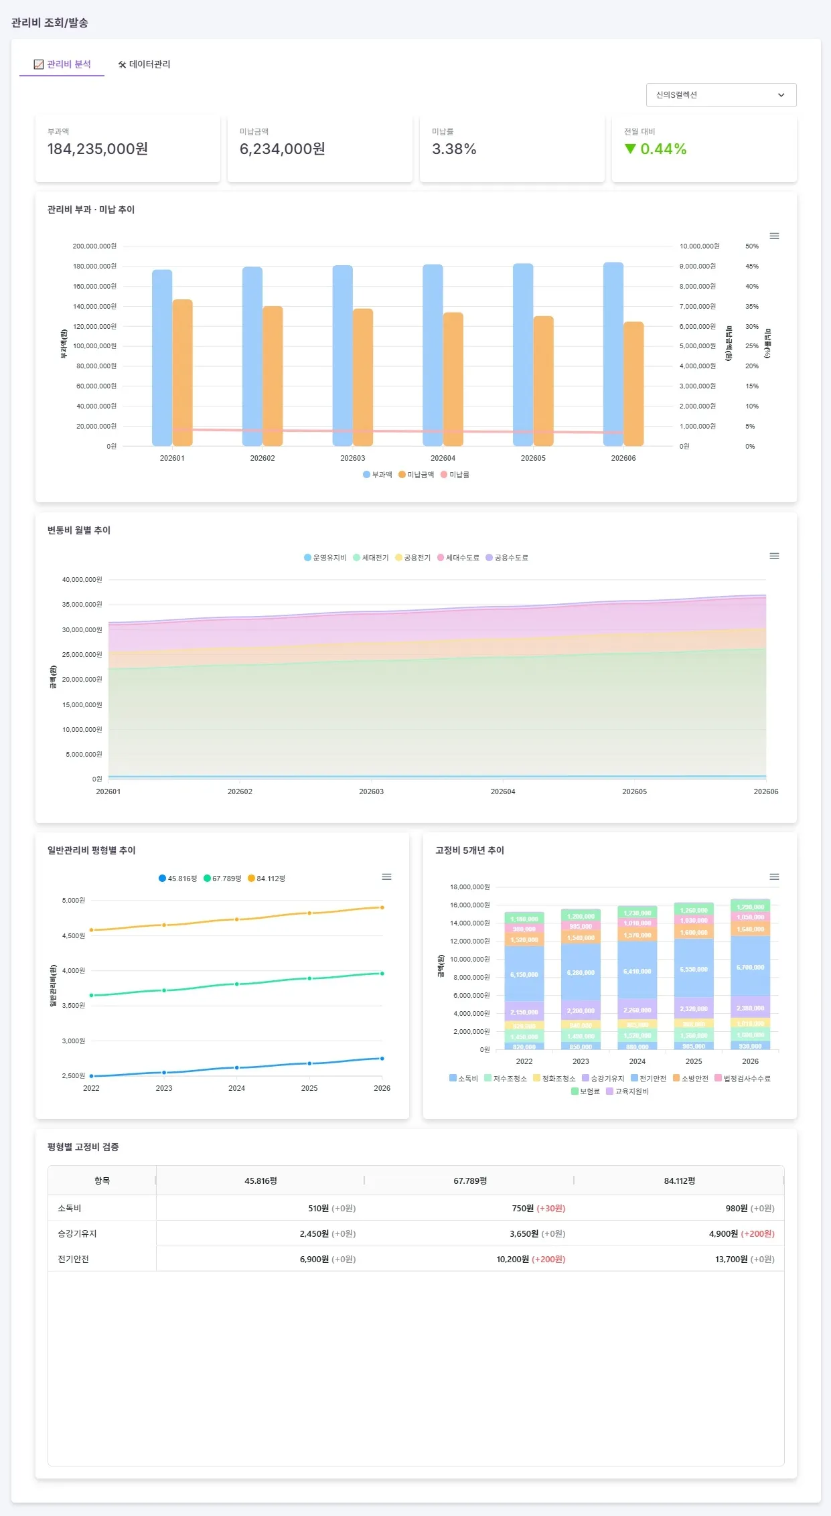Image resolution: width=831 pixels, height=1516 pixels.
Task: Toggle the 세대수도료 legend series
Action: click(x=459, y=558)
